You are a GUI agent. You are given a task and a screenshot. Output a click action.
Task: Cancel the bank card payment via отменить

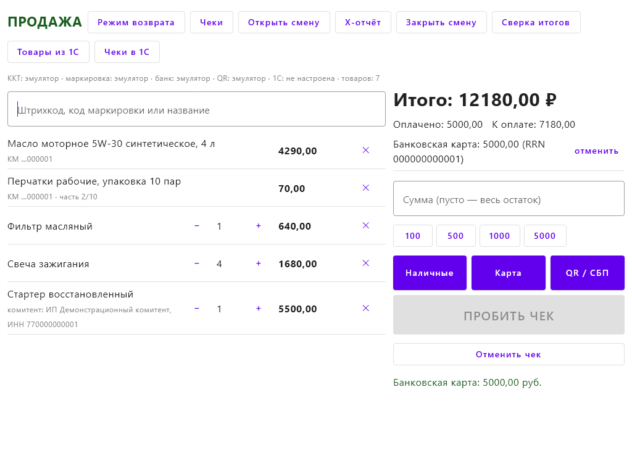coord(597,151)
